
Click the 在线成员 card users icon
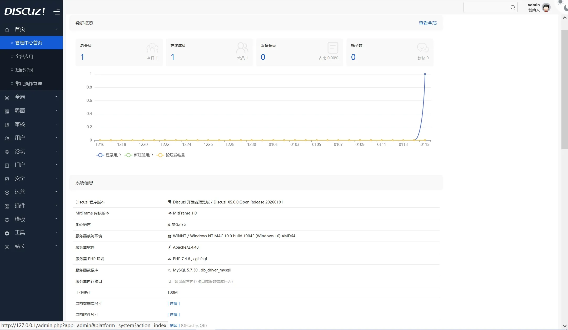point(242,48)
